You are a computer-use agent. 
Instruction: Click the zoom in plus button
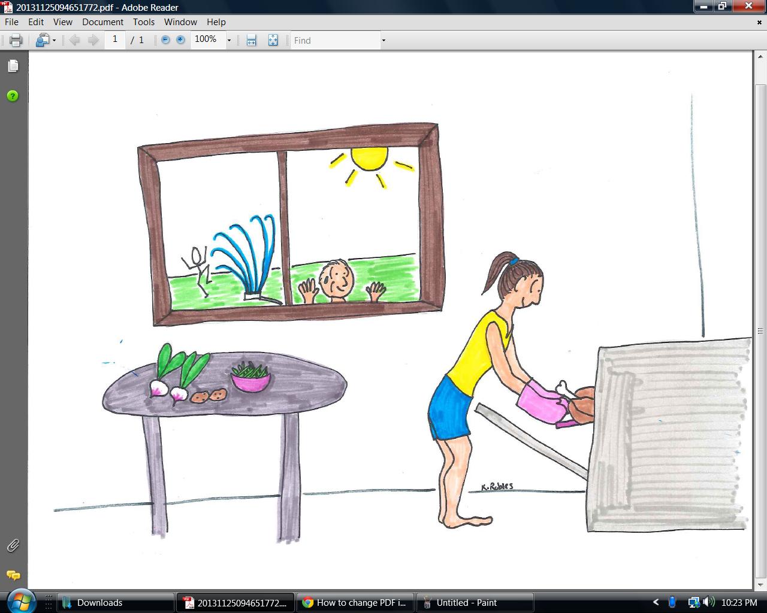180,40
